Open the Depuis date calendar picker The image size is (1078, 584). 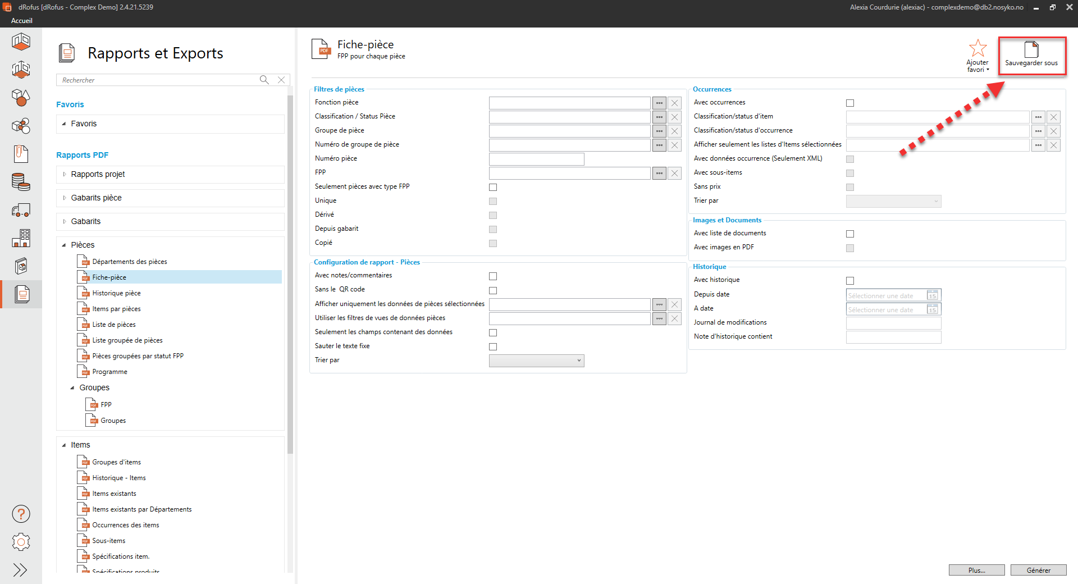point(932,295)
